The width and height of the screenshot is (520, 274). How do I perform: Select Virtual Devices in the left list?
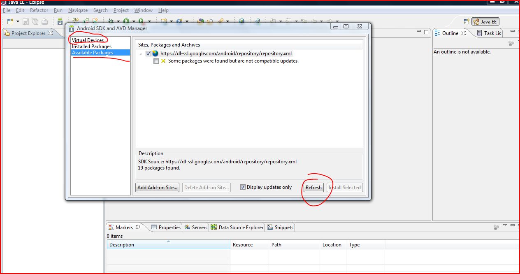(x=88, y=40)
